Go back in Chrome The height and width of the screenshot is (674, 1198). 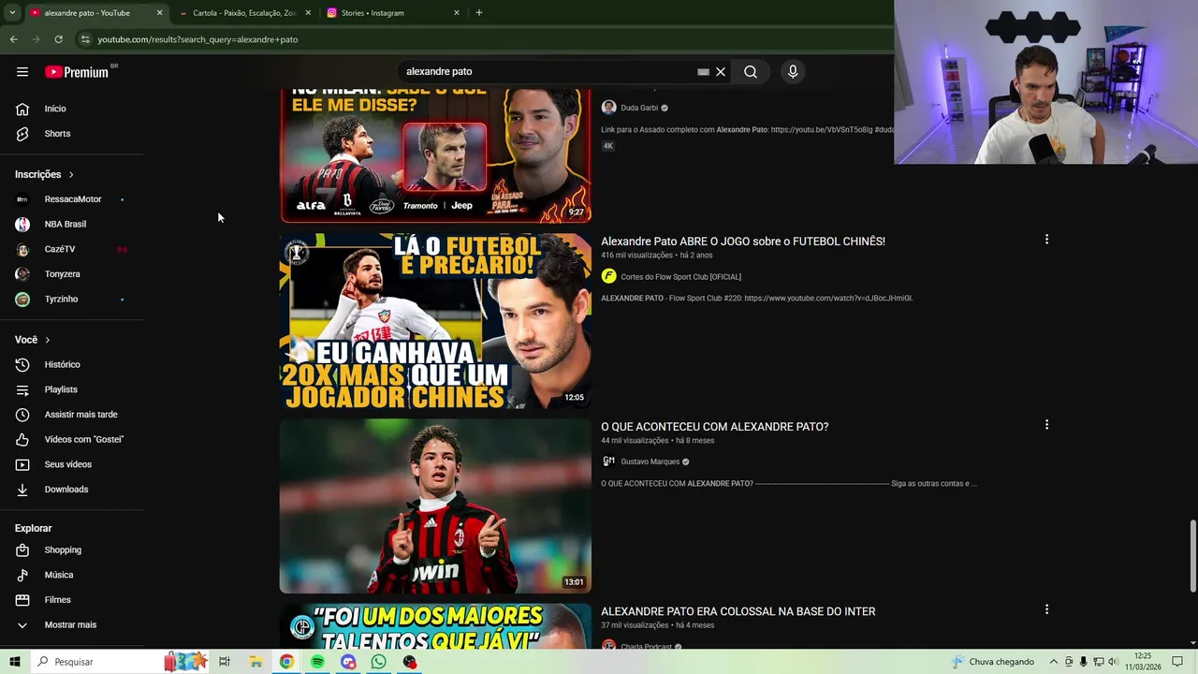(13, 39)
